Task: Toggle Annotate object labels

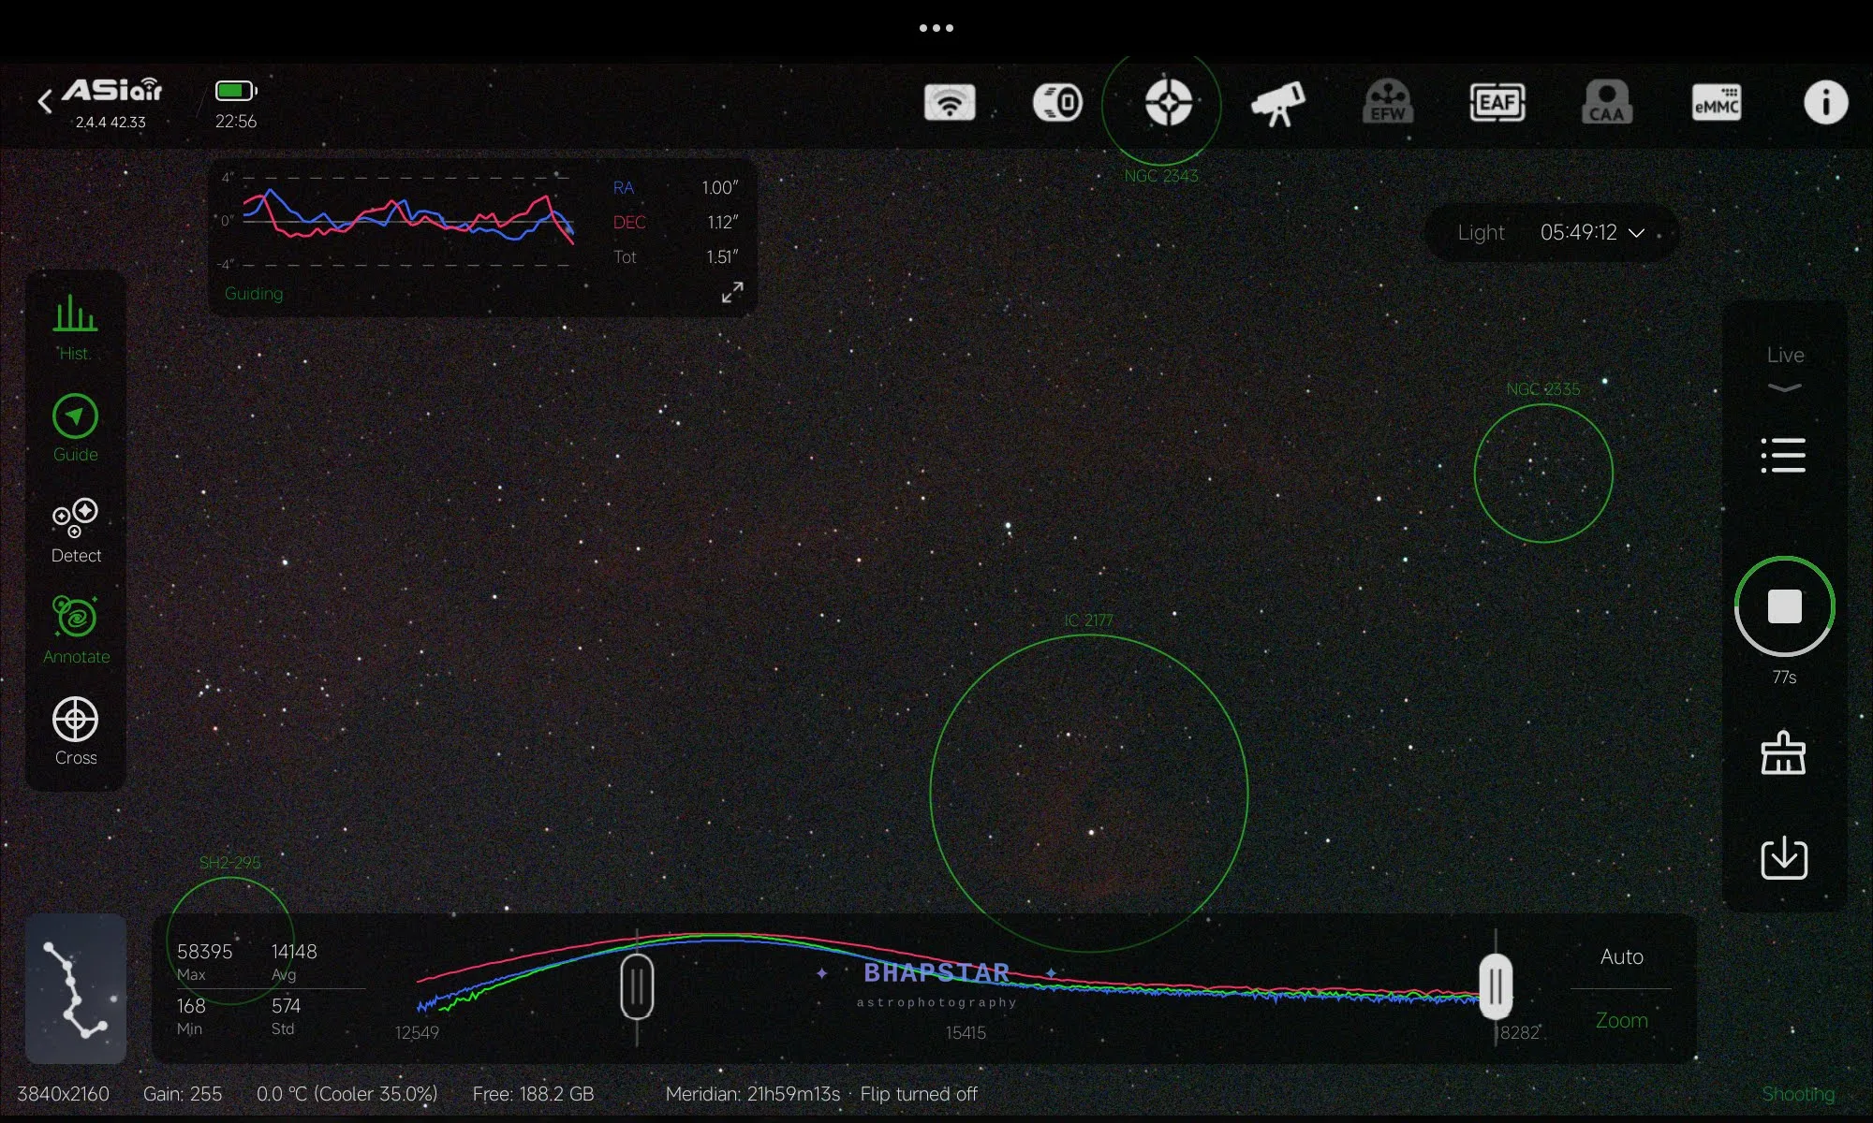Action: pos(76,631)
